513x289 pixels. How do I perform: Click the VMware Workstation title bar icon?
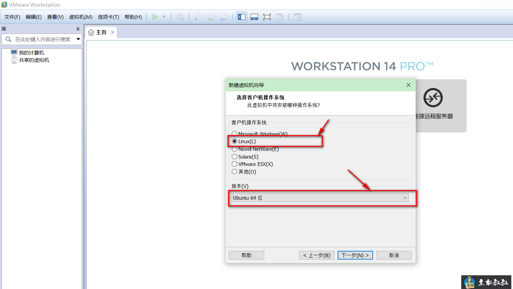click(x=4, y=5)
